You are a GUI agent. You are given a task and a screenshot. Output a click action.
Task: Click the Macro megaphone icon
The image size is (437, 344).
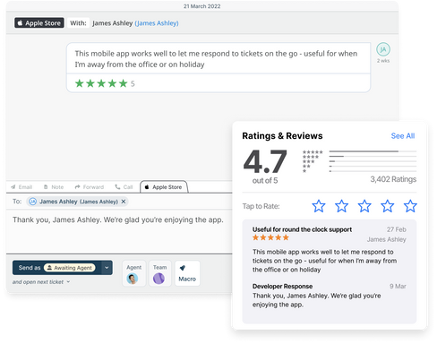[183, 268]
